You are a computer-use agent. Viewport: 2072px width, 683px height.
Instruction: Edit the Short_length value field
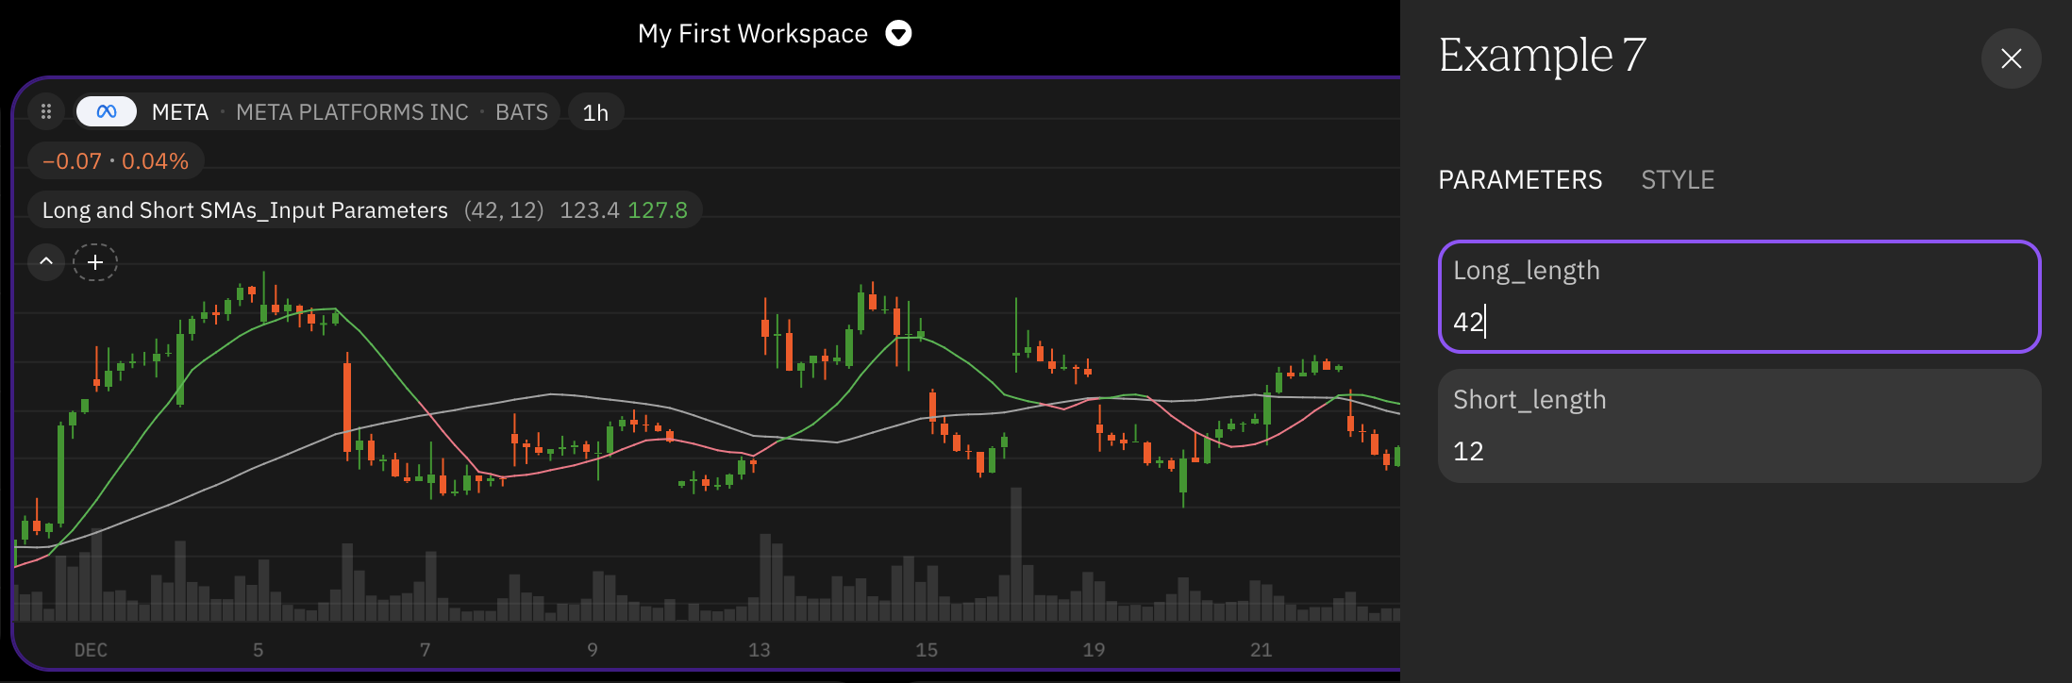(1739, 426)
